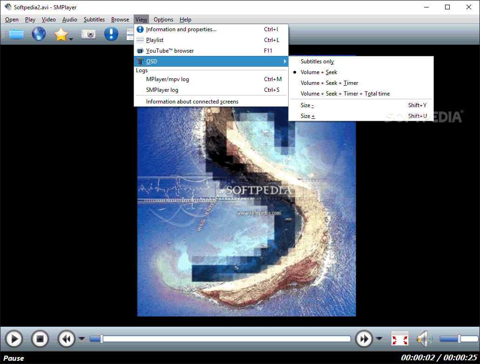Viewport: 480px width, 364px height.
Task: Click the Pause status text
Action: (x=14, y=358)
